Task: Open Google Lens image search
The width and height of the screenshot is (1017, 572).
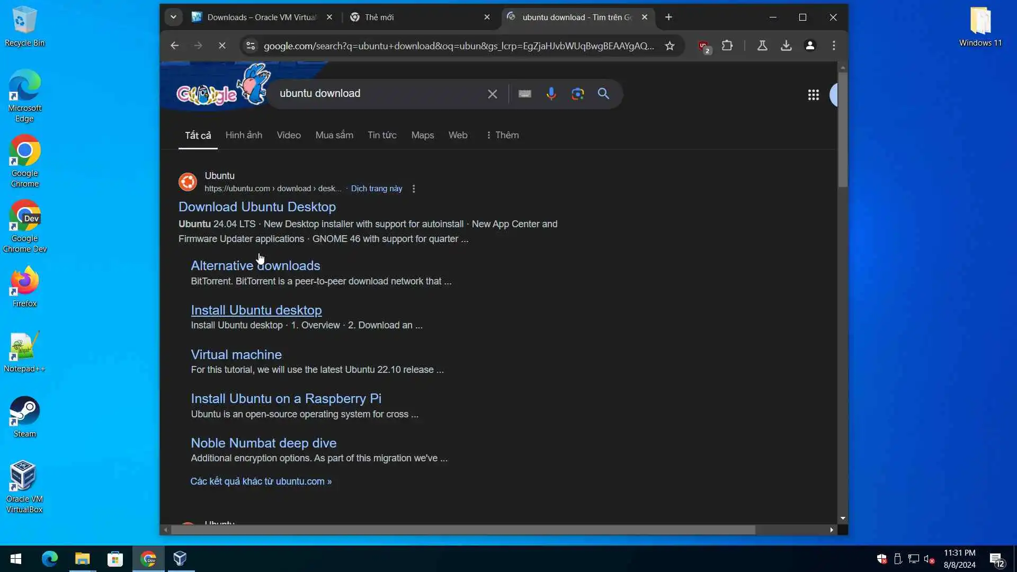Action: [x=577, y=94]
